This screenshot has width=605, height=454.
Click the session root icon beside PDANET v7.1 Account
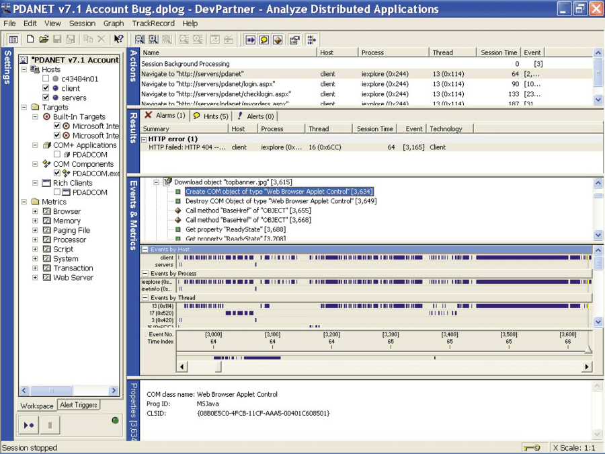24,60
